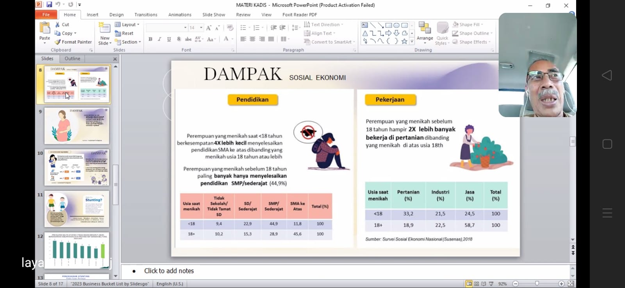The width and height of the screenshot is (625, 288).
Task: Click the Save icon in quick access toolbar
Action: pyautogui.click(x=49, y=5)
